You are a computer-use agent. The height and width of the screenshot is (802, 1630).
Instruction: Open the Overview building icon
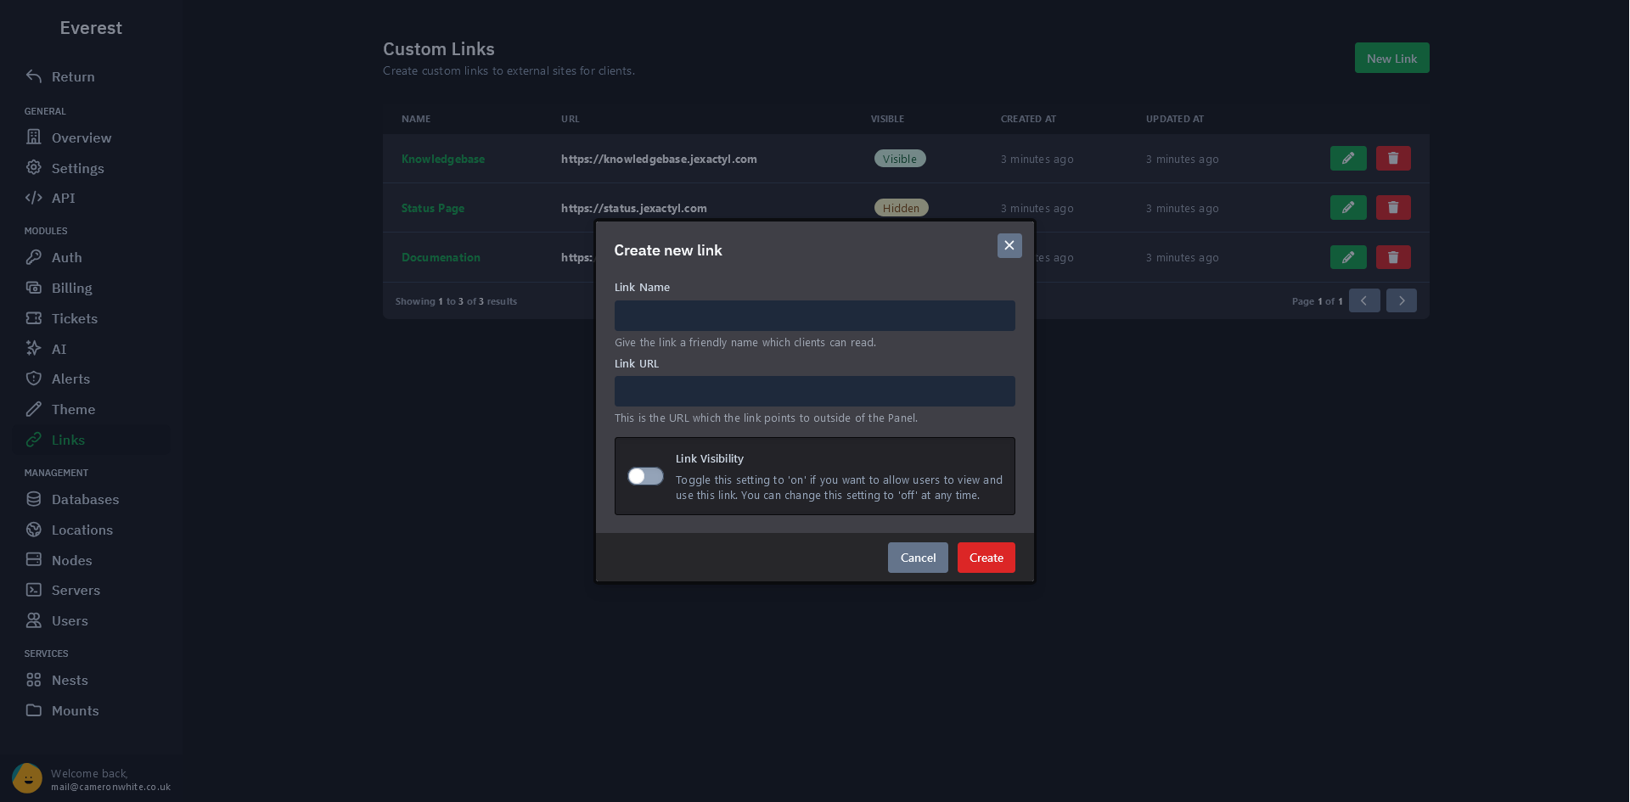pos(34,137)
